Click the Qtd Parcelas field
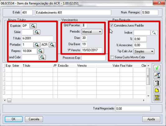 tap(84, 25)
